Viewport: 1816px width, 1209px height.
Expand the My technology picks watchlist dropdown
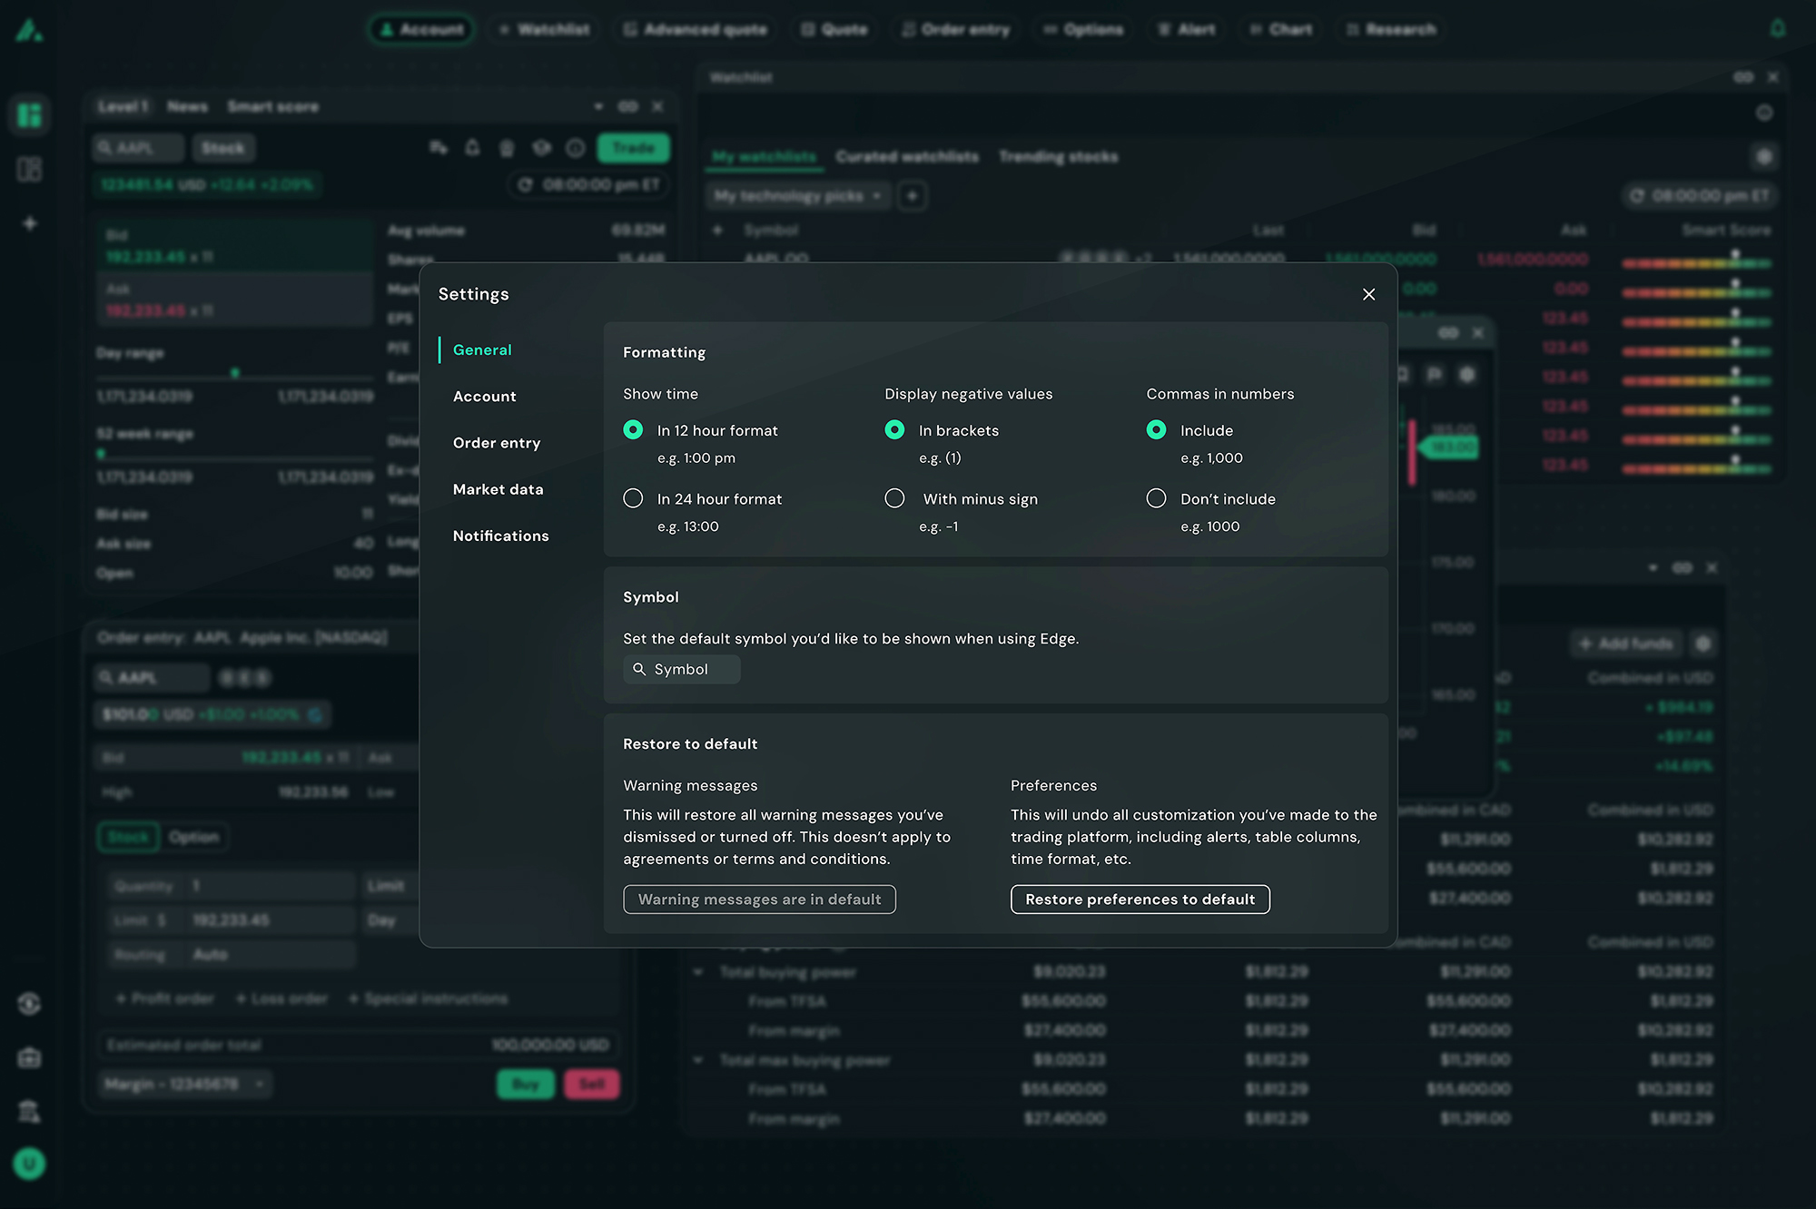[x=796, y=196]
